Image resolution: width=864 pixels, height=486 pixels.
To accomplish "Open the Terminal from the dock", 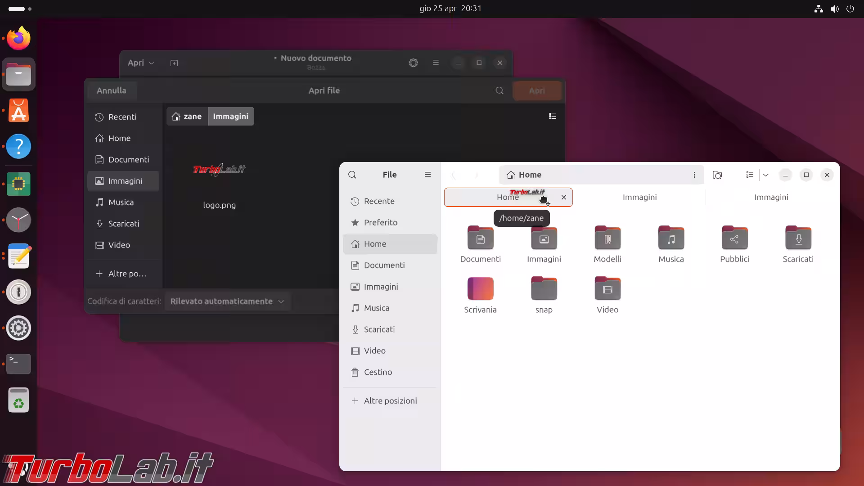I will [x=18, y=364].
